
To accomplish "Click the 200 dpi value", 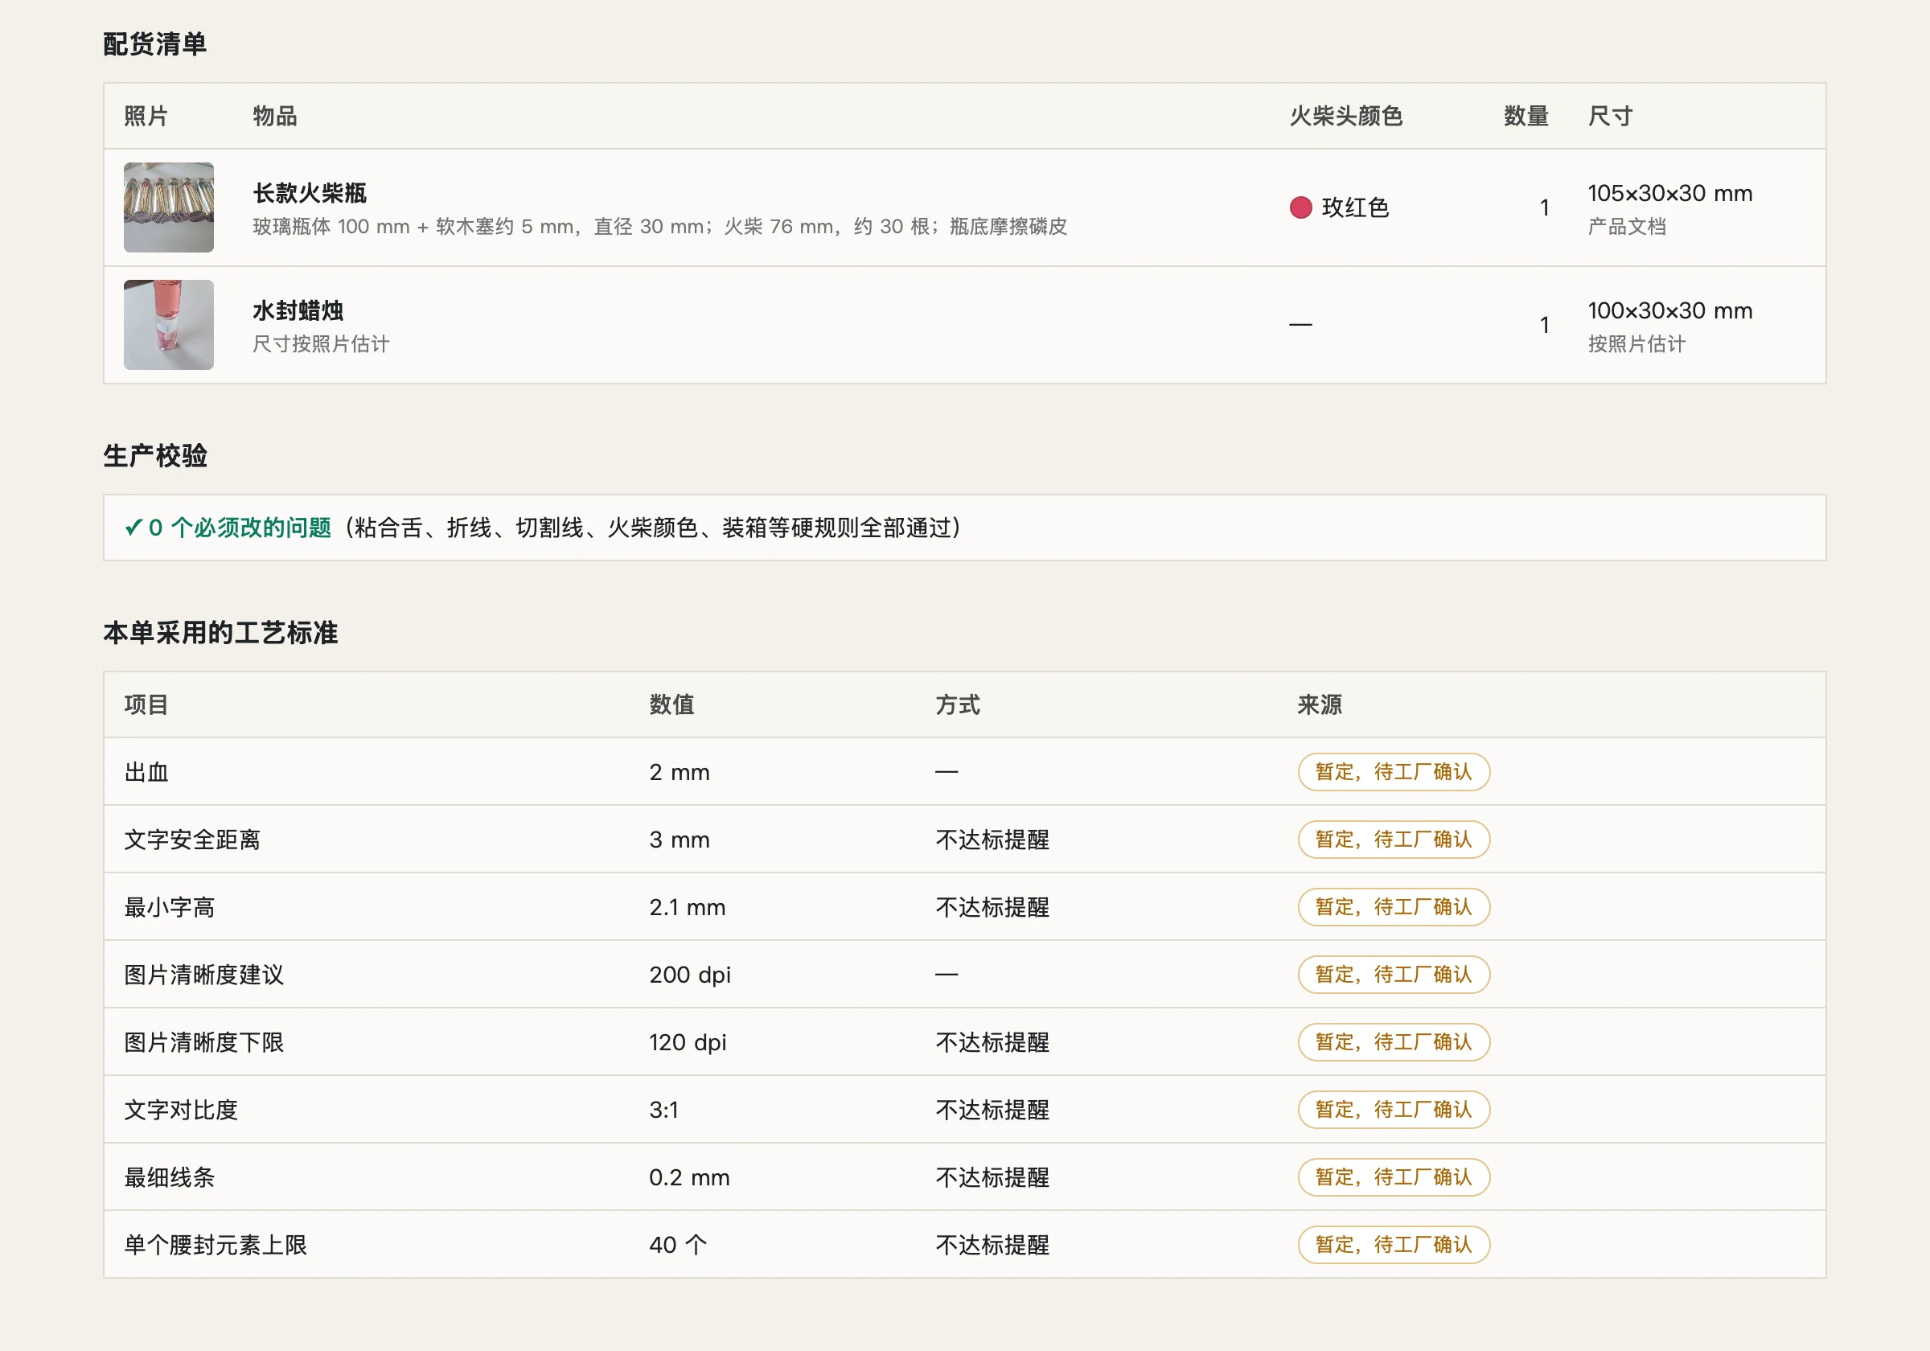I will point(689,975).
